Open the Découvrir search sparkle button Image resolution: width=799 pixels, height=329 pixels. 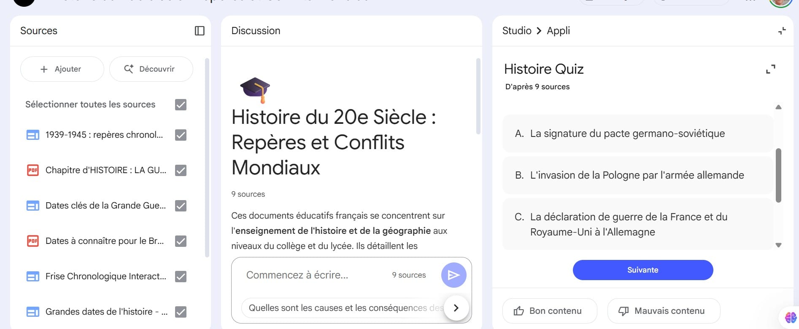coord(151,69)
